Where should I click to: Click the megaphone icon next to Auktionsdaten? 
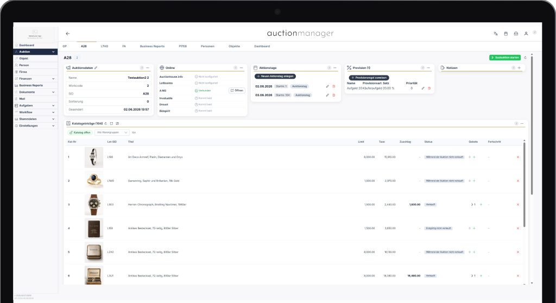tap(68, 68)
